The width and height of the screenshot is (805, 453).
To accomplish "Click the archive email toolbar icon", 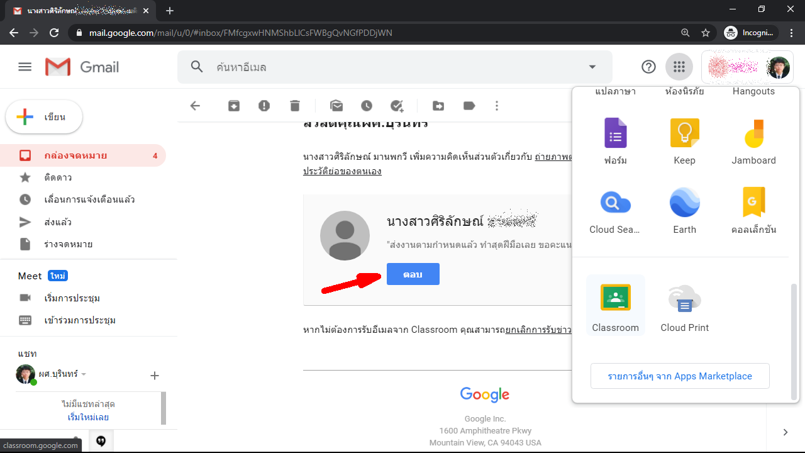I will tap(234, 106).
